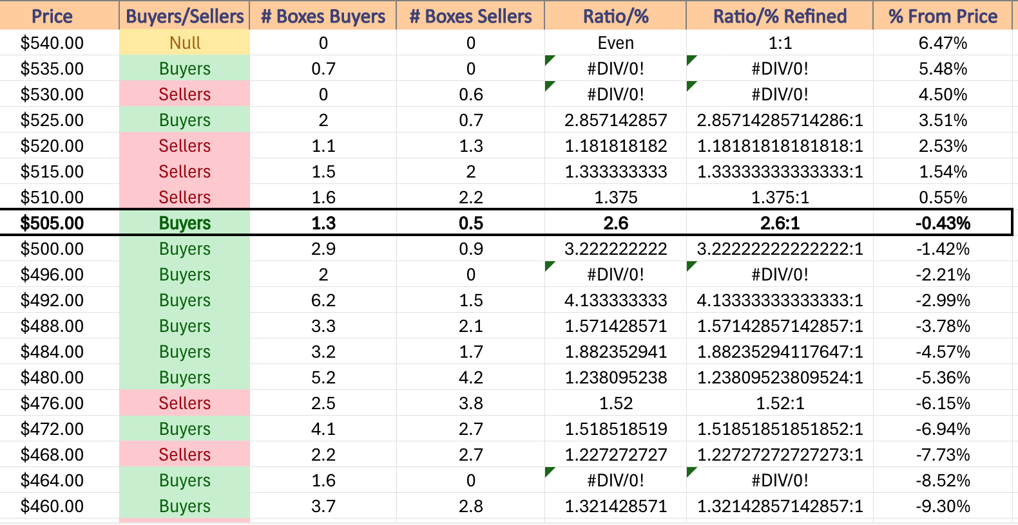The image size is (1018, 525).
Task: Select the #DIV/0! refined error at $530.00
Action: [780, 94]
